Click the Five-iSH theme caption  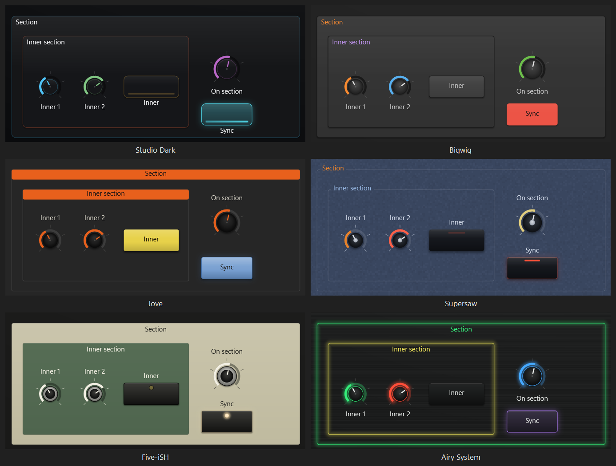155,457
